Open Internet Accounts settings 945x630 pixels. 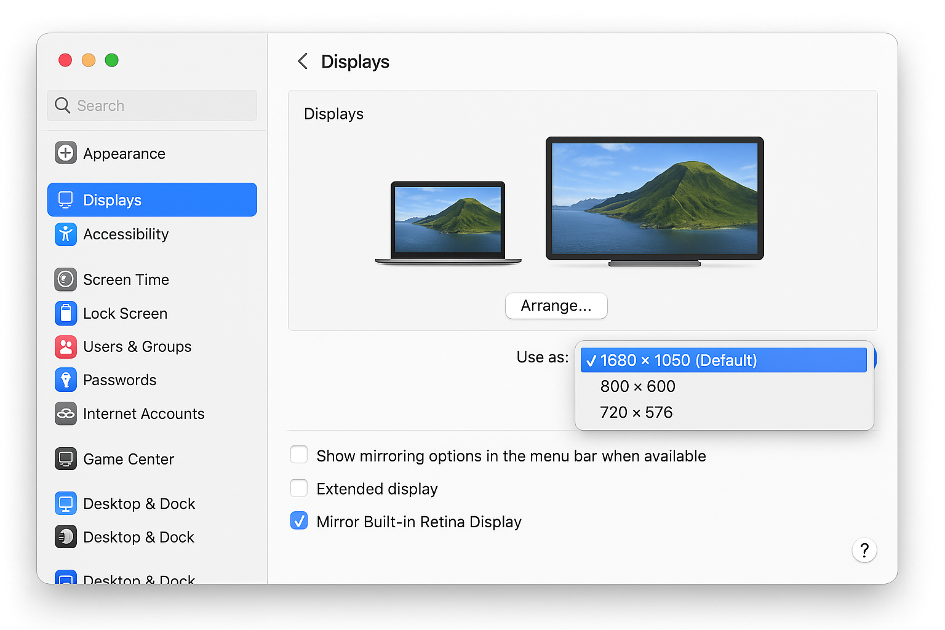point(144,413)
